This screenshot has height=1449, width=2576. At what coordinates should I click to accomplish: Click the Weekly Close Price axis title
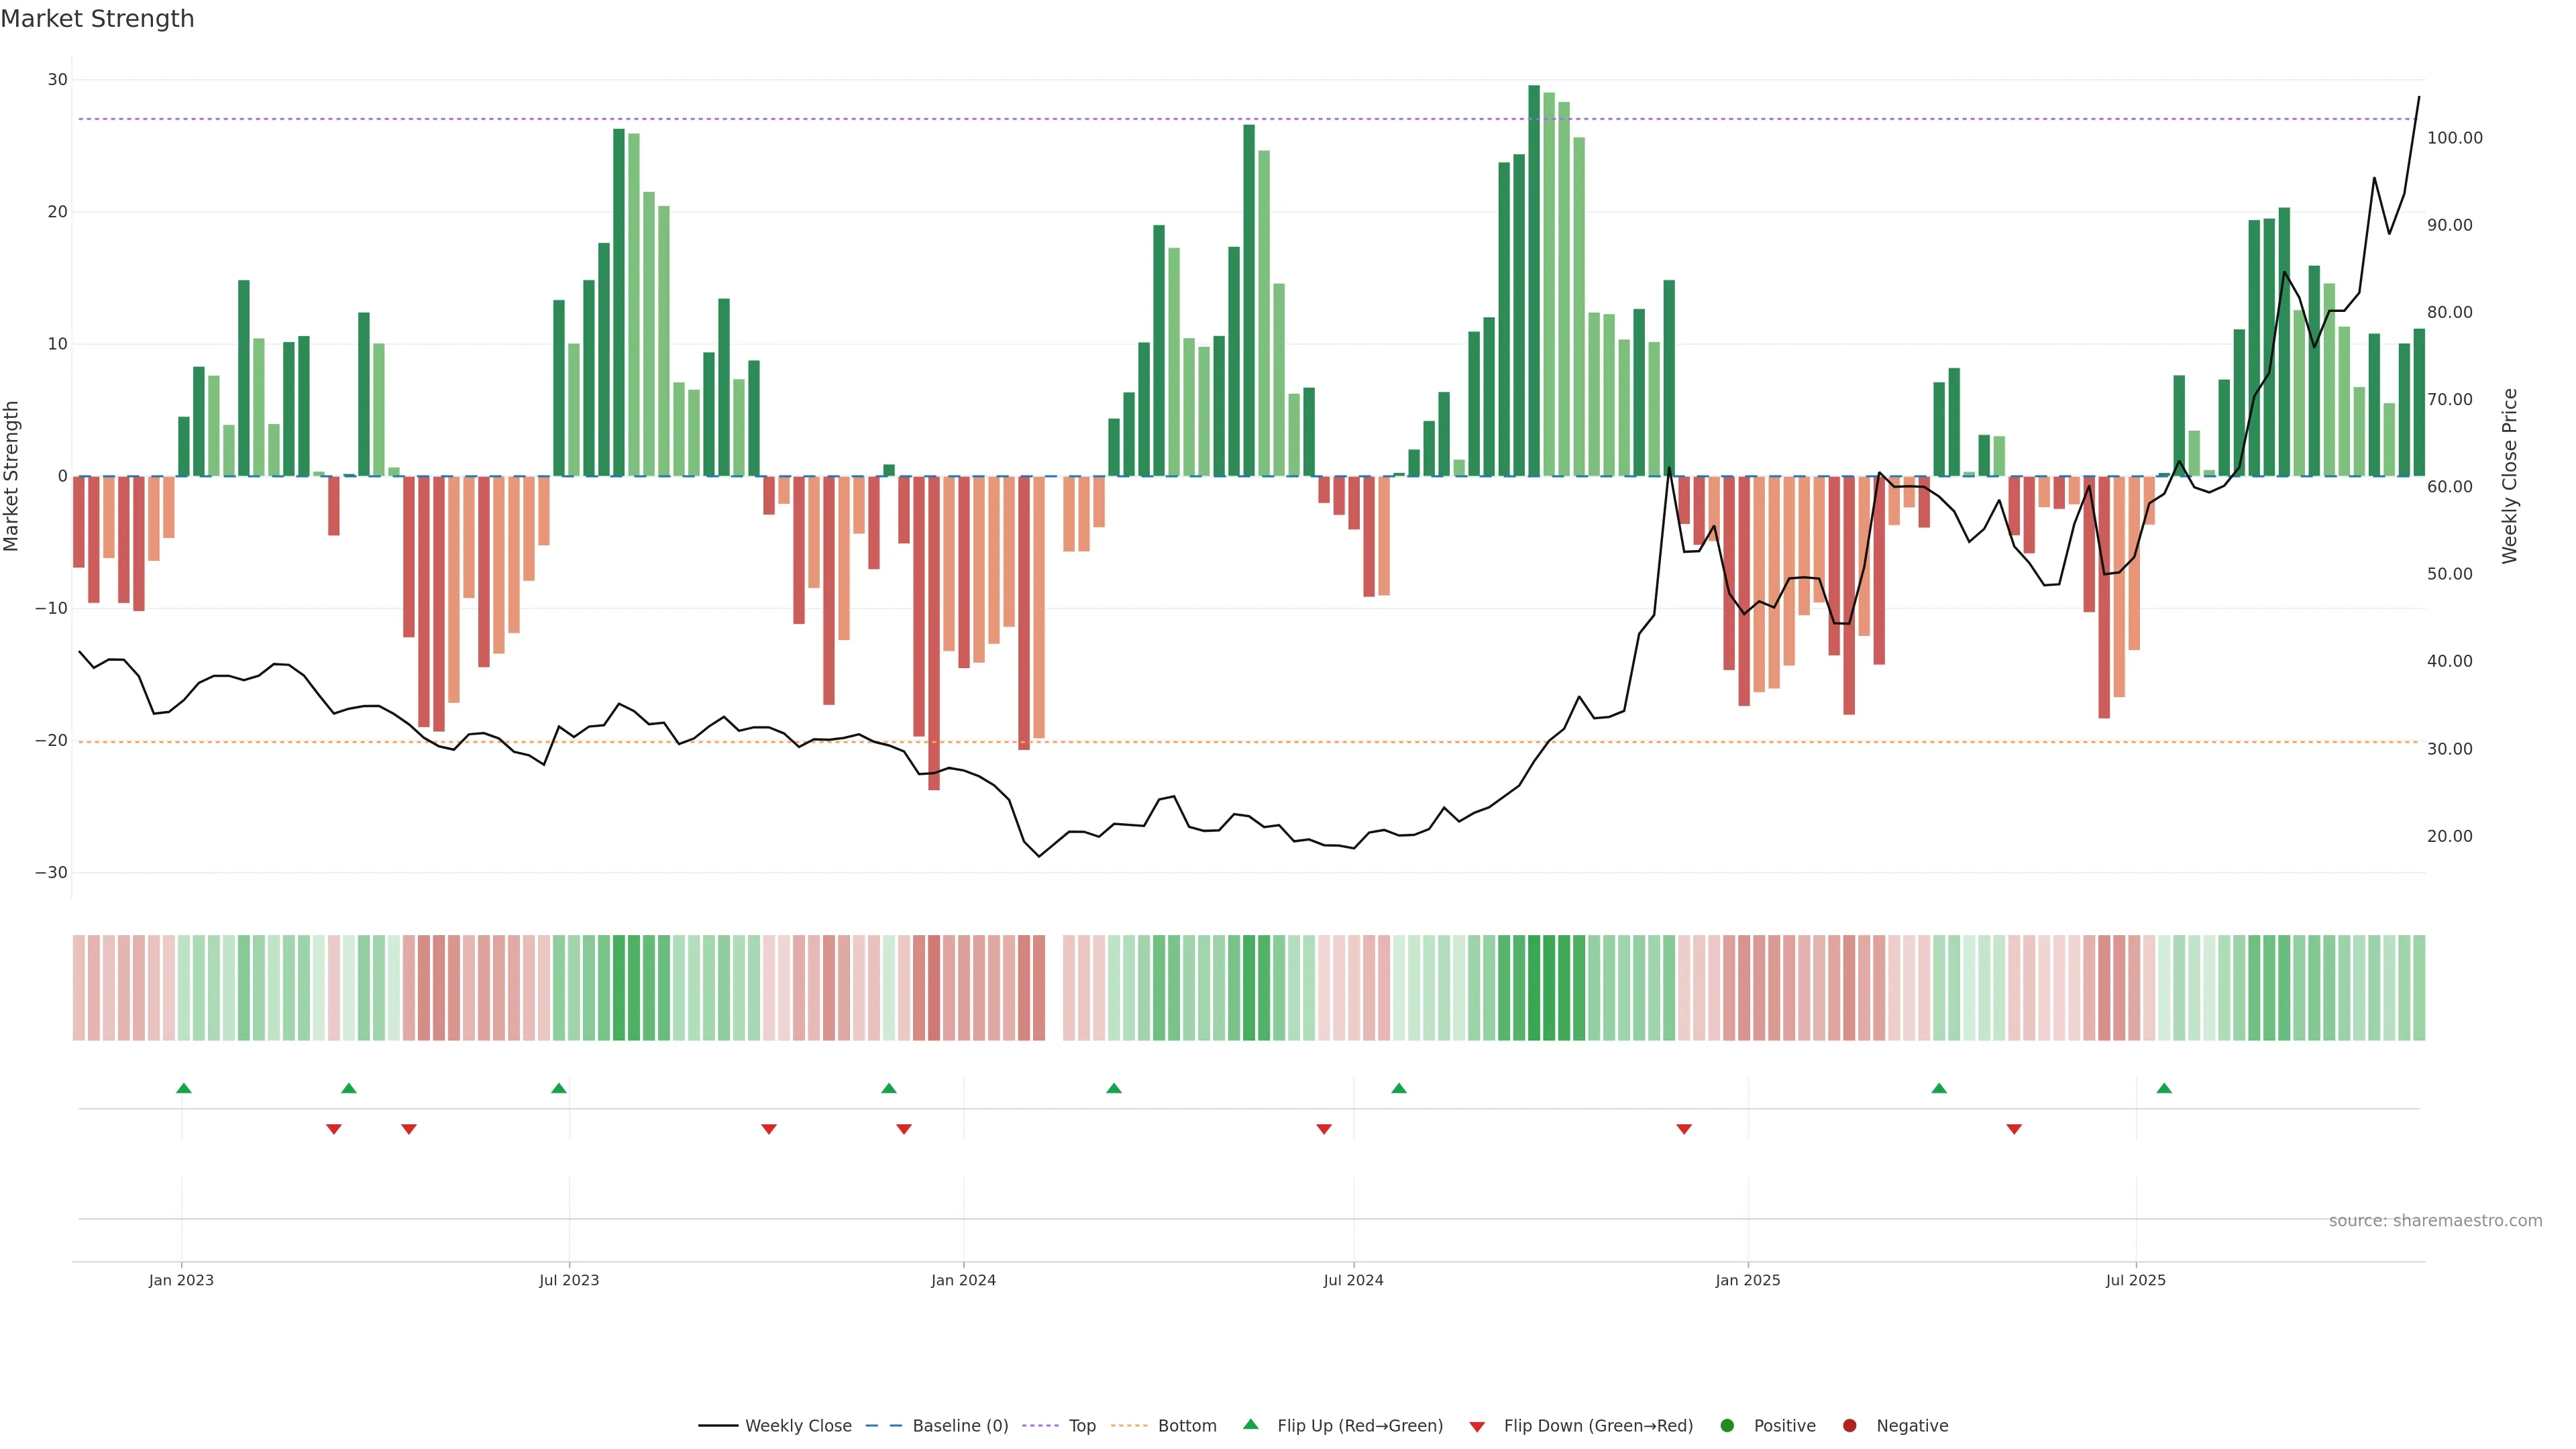[2509, 476]
